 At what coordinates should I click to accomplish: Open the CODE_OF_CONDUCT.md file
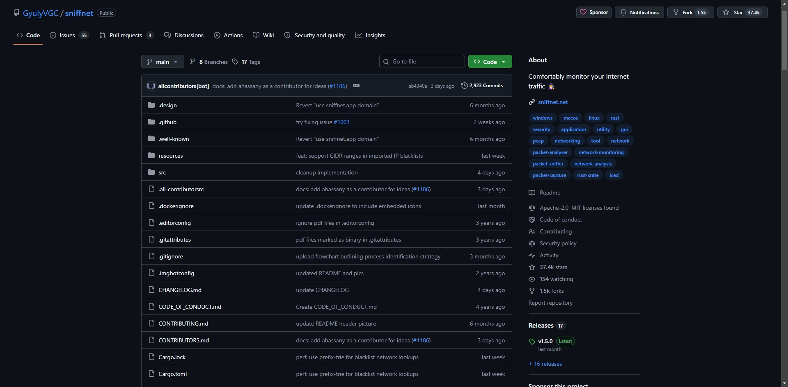[190, 307]
